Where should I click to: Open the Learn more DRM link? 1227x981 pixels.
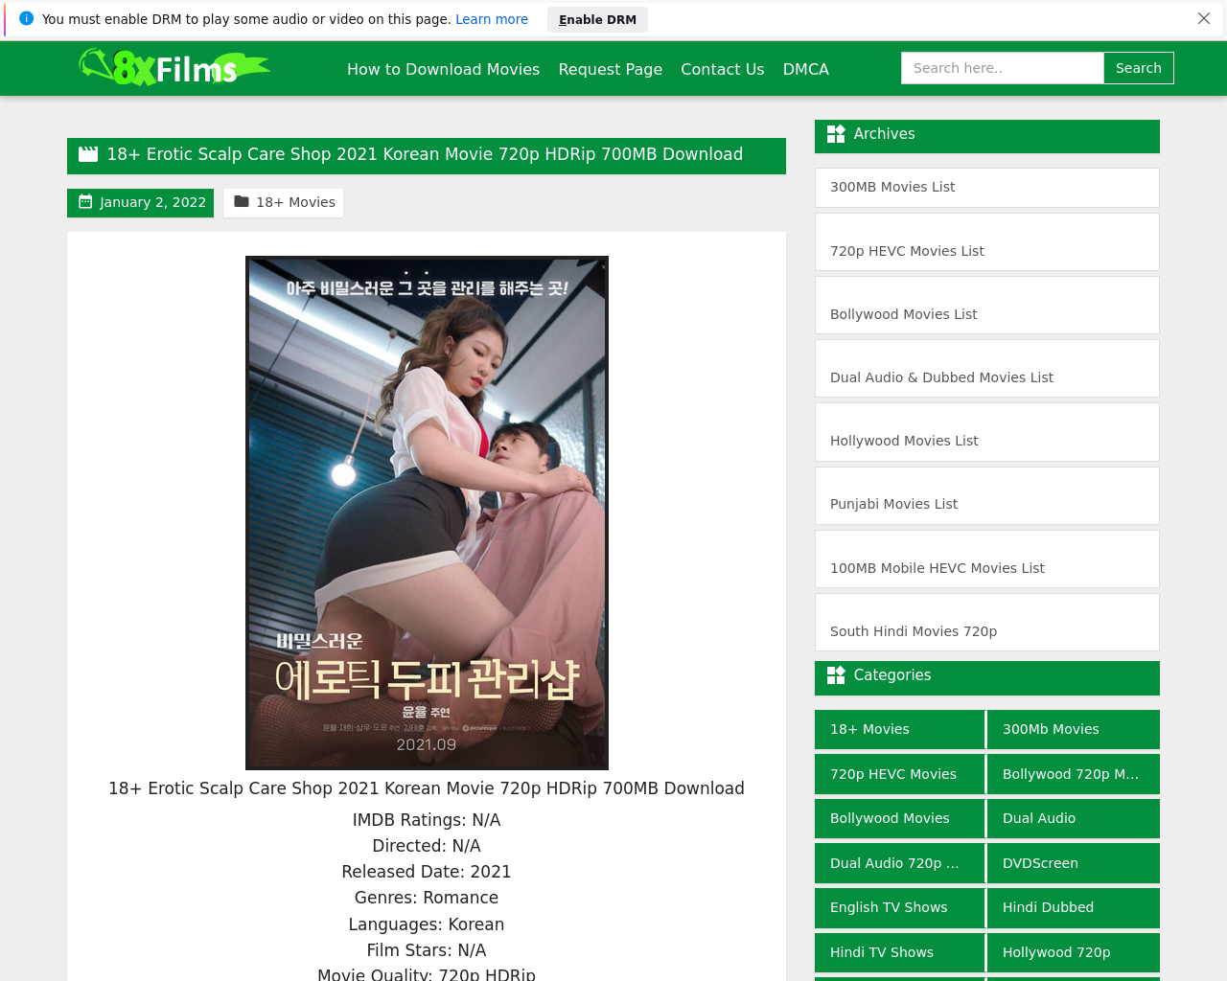pyautogui.click(x=492, y=19)
